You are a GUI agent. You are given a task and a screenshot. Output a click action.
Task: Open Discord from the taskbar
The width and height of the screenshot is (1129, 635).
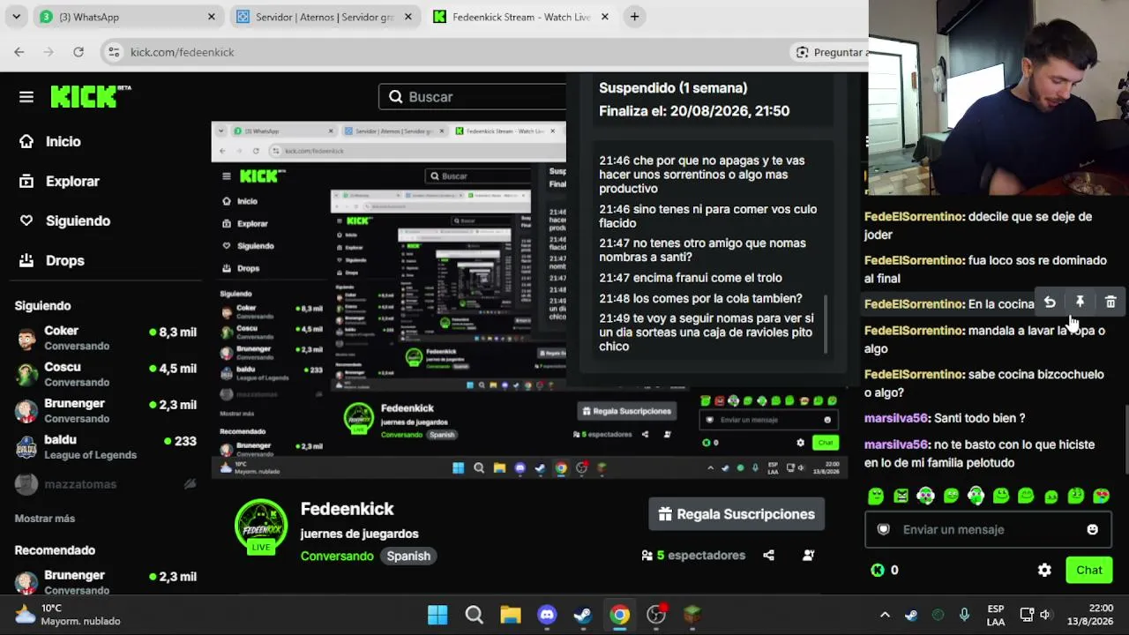pyautogui.click(x=547, y=615)
